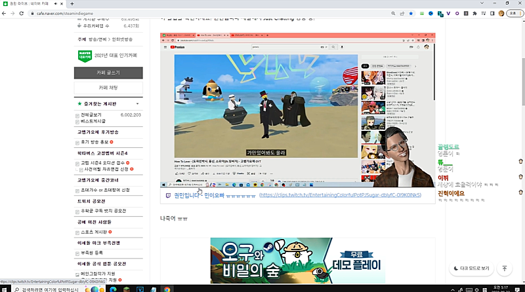Click the zoom magnifier icon in address bar
This screenshot has width=525, height=292.
[393, 13]
